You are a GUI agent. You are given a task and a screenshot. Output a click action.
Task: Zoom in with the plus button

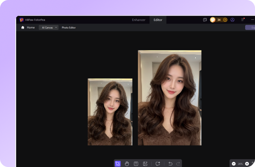point(247,164)
